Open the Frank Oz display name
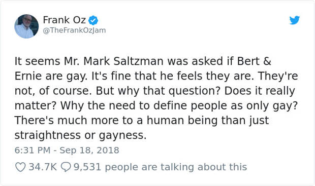 (65, 20)
